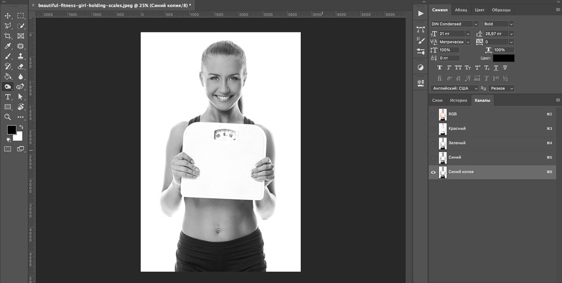Screen dimensions: 562x283
Task: Switch to the Абзац tab
Action: (x=461, y=10)
